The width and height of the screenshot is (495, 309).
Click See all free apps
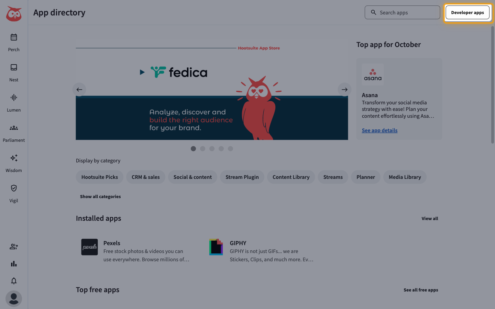[421, 290]
